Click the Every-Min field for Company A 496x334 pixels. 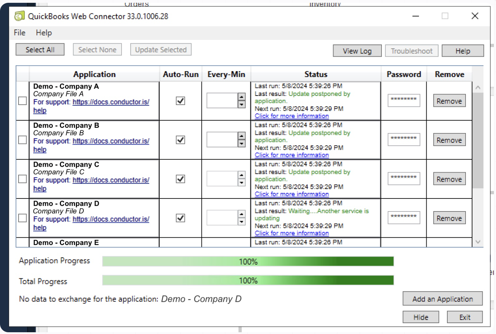[x=222, y=100]
